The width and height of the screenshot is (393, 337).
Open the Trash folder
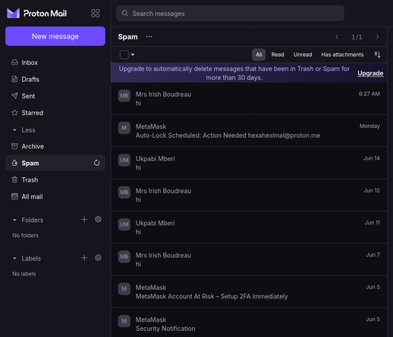coord(55,180)
